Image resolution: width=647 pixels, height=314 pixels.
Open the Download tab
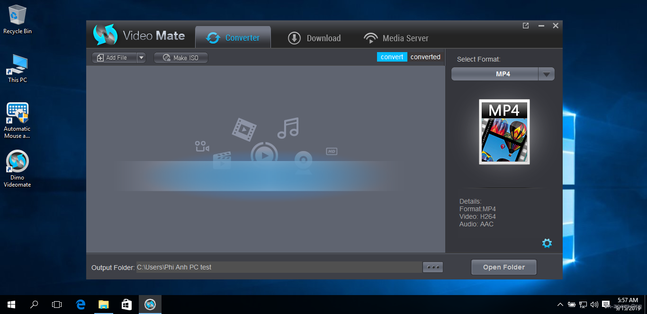click(315, 38)
